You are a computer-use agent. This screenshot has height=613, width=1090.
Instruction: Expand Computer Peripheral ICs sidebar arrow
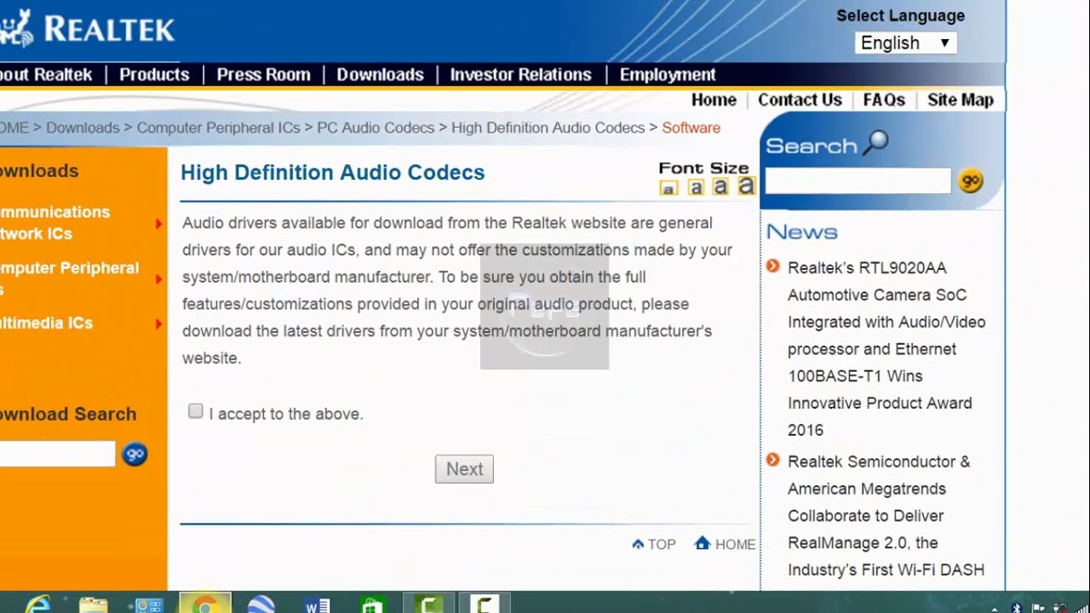(158, 279)
